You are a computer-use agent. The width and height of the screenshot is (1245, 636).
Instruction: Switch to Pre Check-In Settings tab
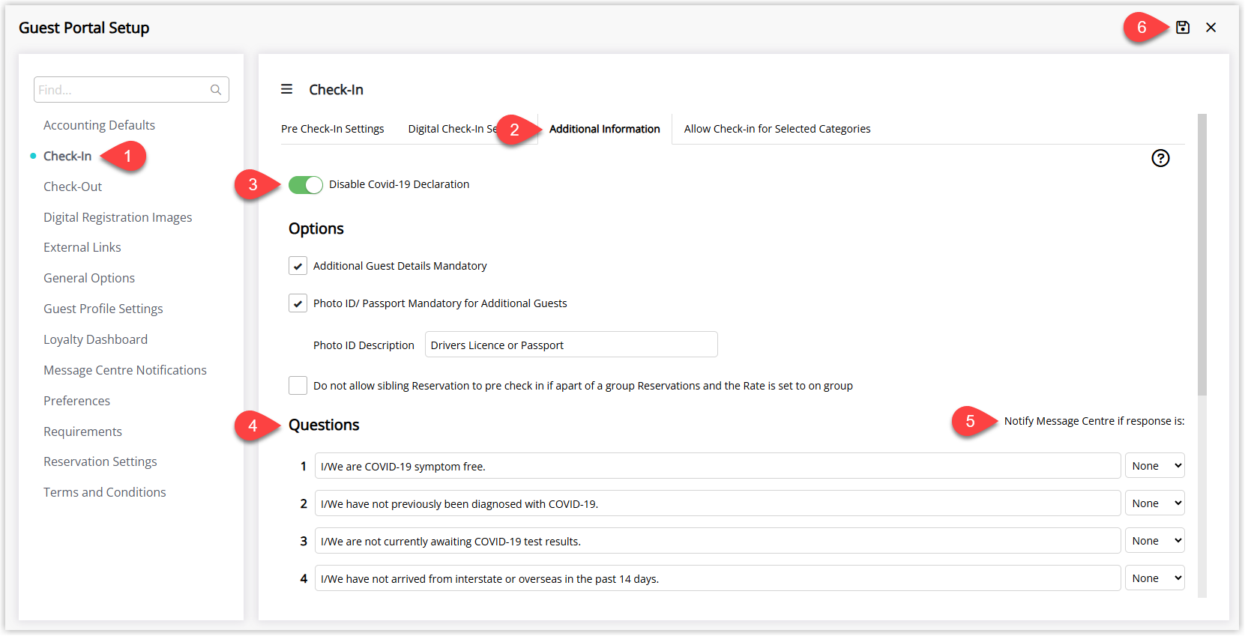[x=333, y=129]
